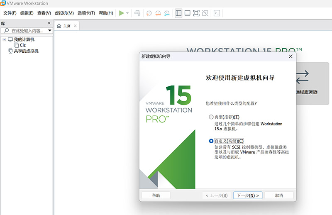Viewport: 332px width, 215px height.
Task: Click the 取消 cancel button
Action: (x=279, y=195)
